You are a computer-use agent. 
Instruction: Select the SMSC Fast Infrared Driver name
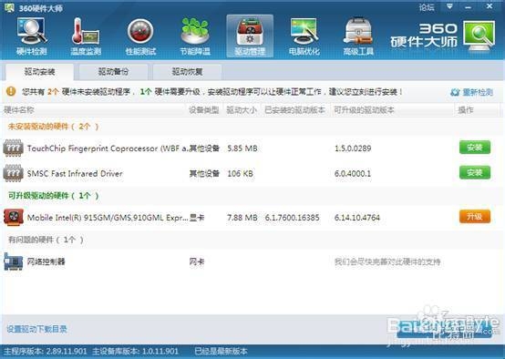pyautogui.click(x=75, y=173)
